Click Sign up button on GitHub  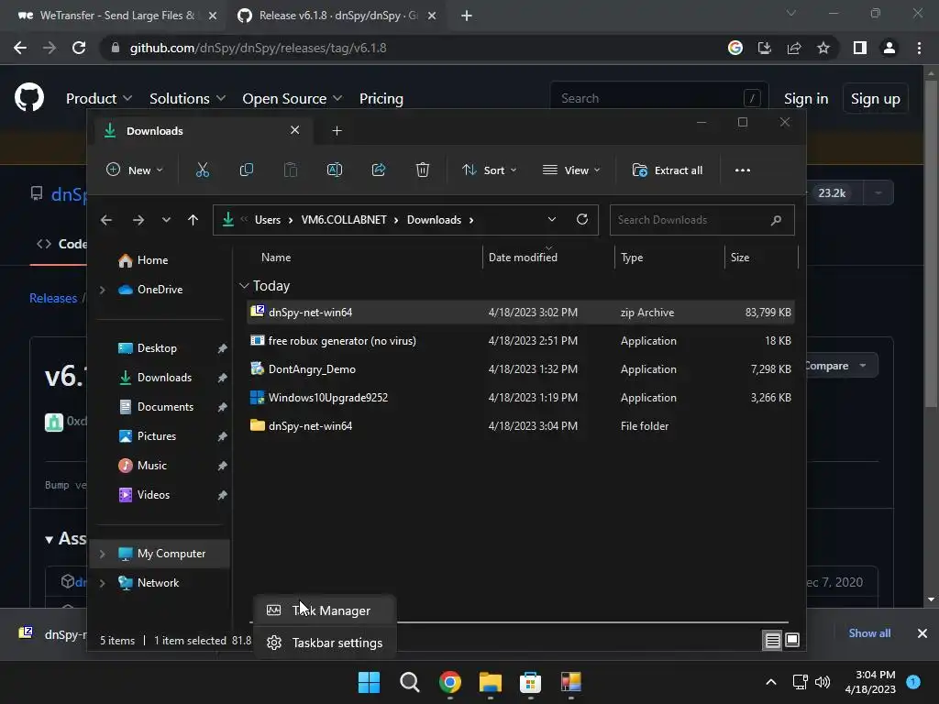point(876,98)
